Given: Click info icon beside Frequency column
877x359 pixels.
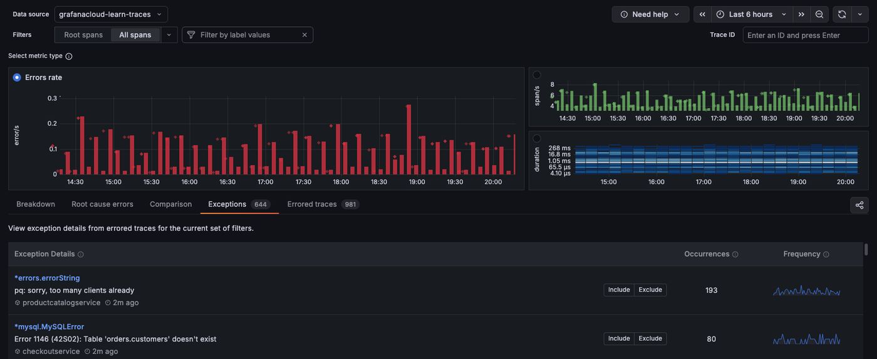Looking at the screenshot, I should pos(826,255).
